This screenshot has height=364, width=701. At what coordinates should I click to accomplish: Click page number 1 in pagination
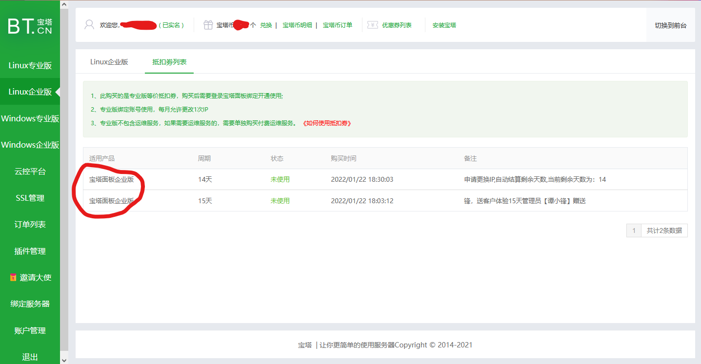coord(634,230)
